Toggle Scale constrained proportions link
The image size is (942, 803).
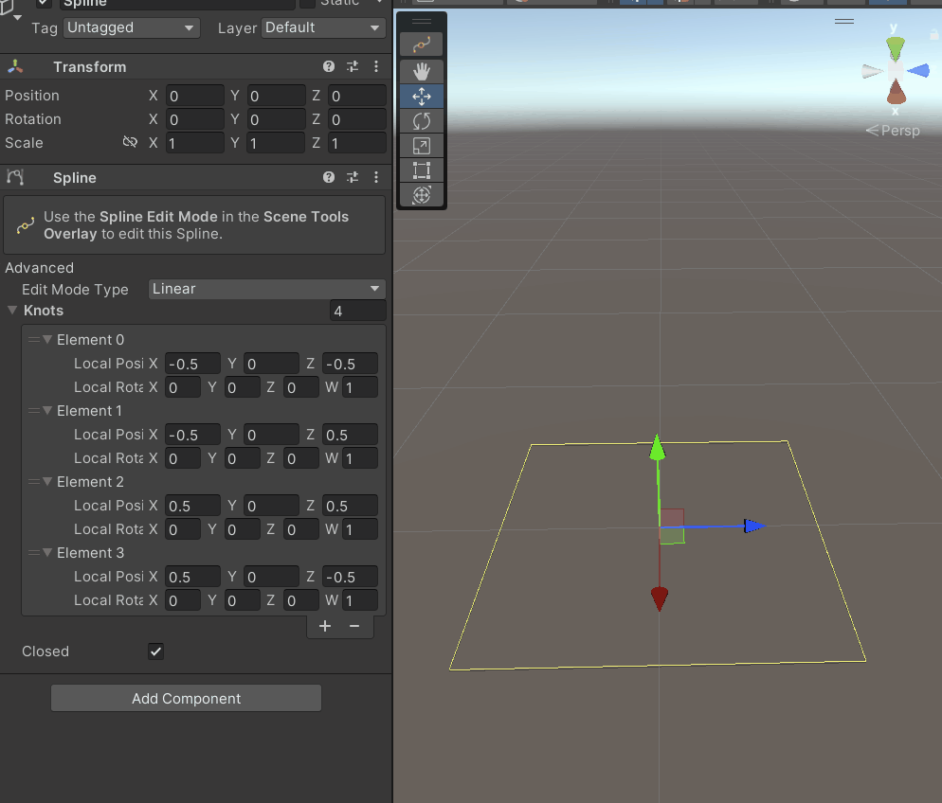[x=130, y=142]
